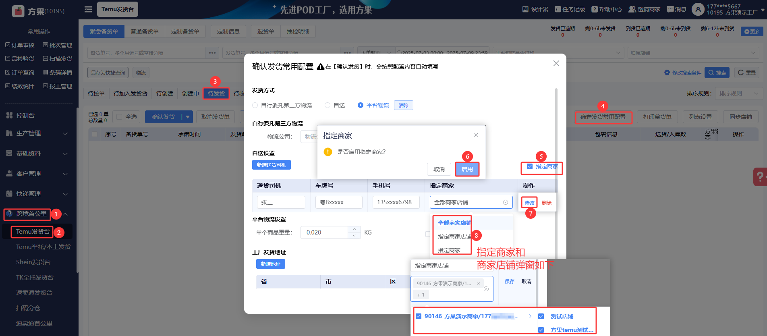Click the red question-mark help widget
Viewport: 767px width, 336px height.
760,176
